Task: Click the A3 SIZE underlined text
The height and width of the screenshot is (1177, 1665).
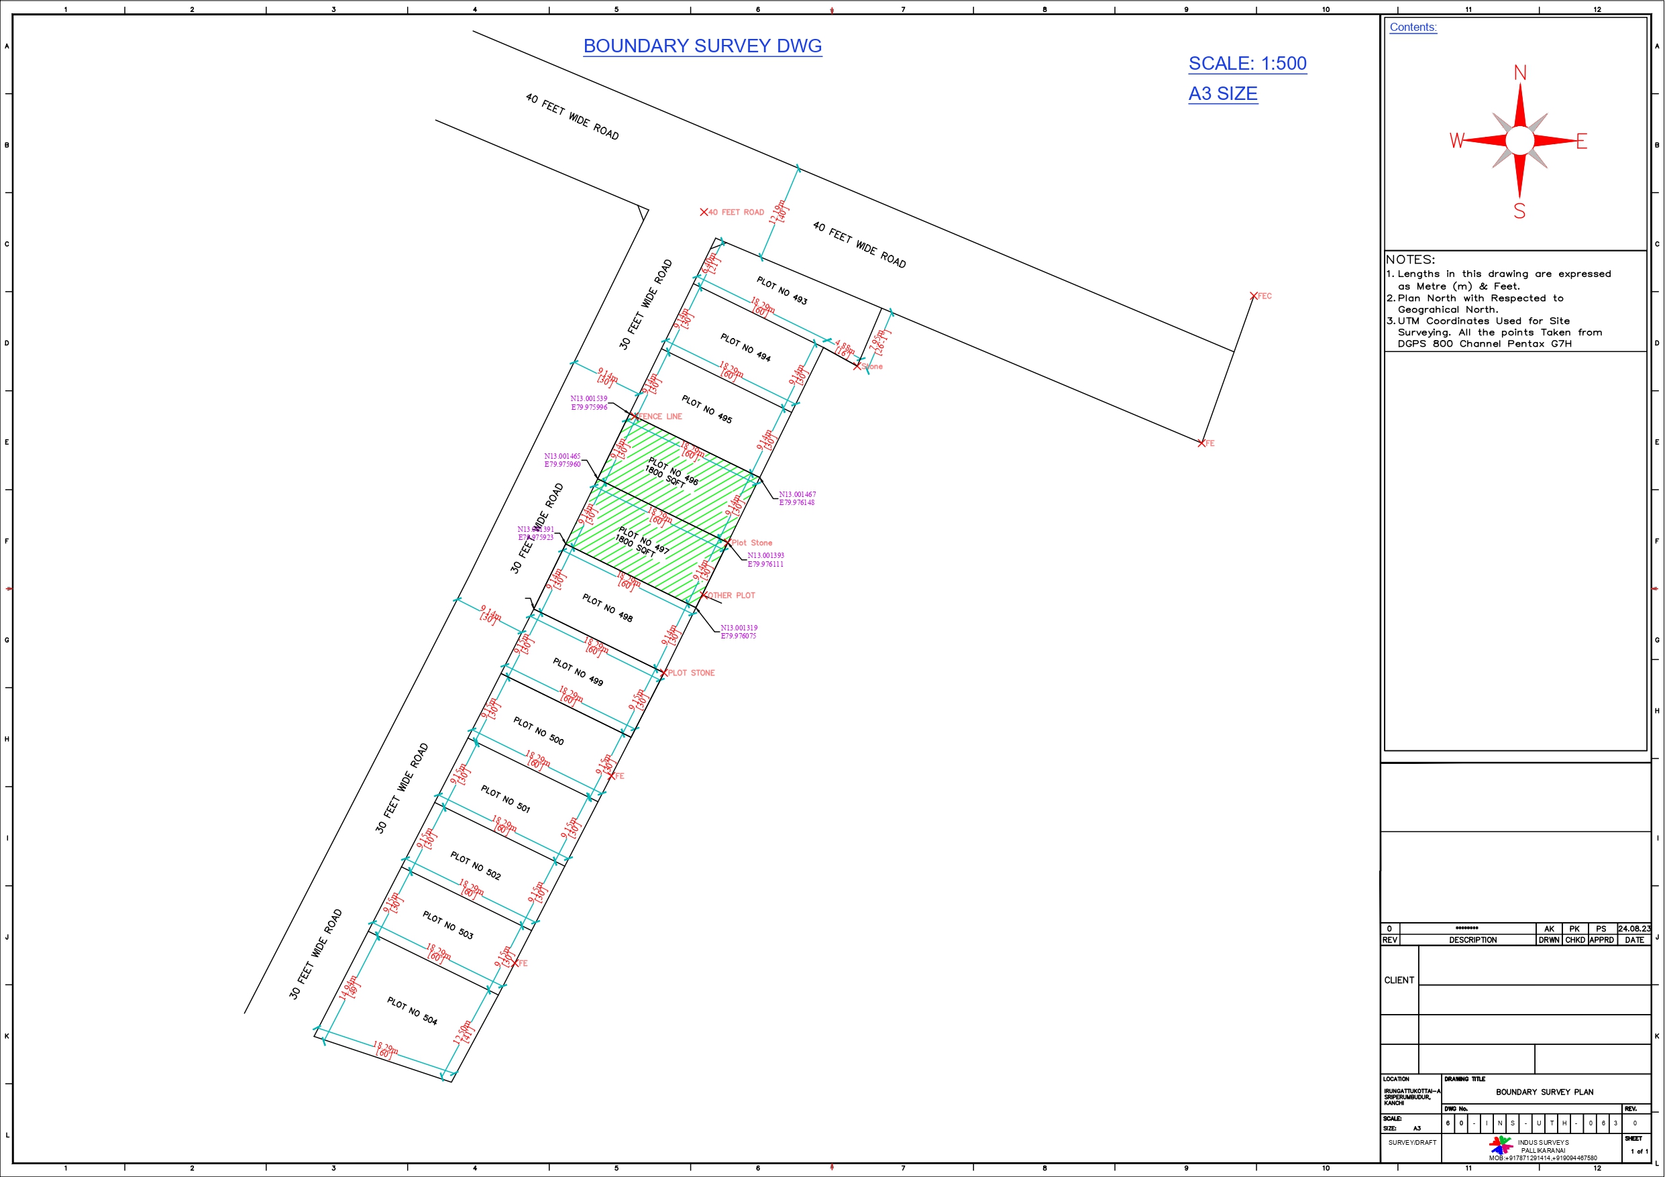Action: (x=1223, y=95)
